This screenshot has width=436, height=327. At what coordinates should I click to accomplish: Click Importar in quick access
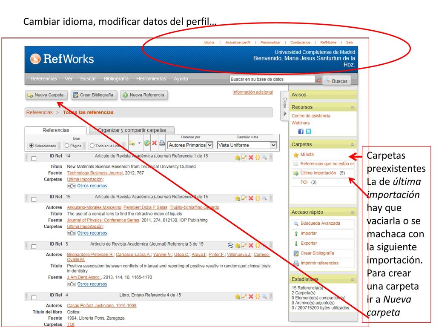[x=309, y=233]
